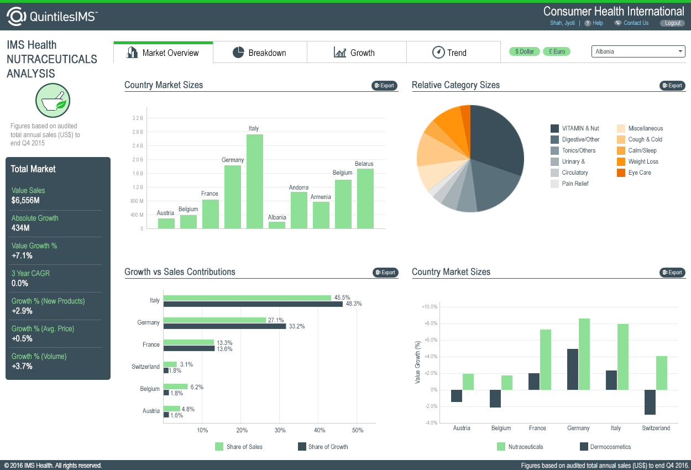Image resolution: width=691 pixels, height=470 pixels.
Task: Click the Absolute Growth value 434M
Action: (x=20, y=228)
